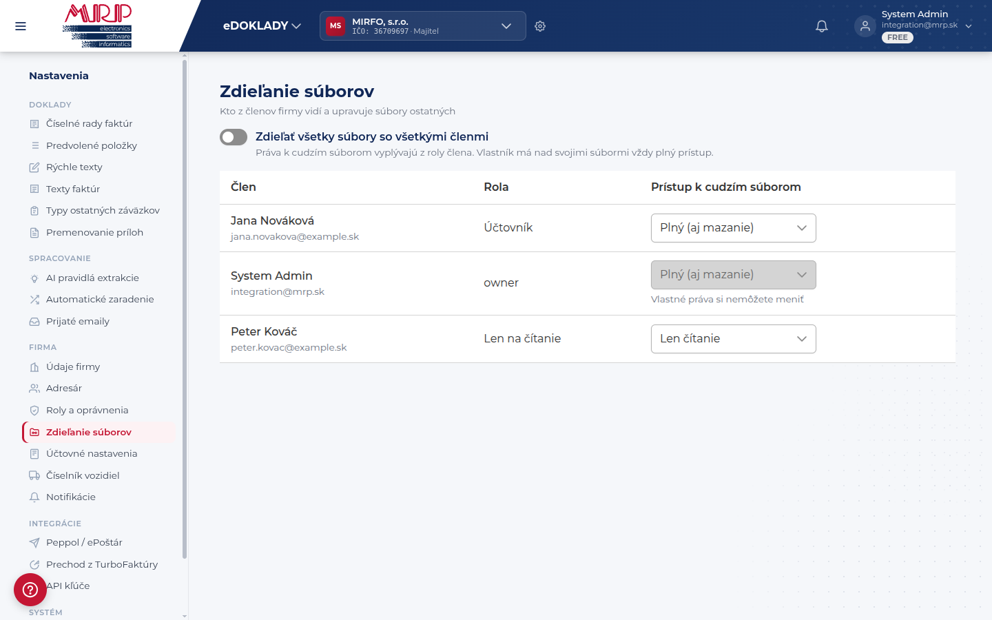Click the peter.kovac@example.sk email

tap(289, 348)
